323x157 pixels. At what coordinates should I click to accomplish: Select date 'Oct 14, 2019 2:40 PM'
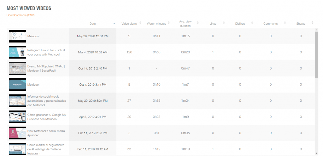93,68
